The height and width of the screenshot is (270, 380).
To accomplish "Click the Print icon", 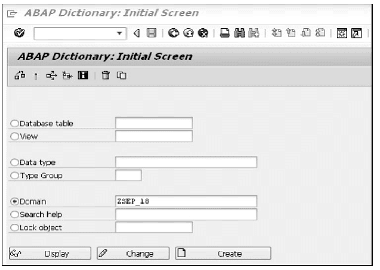I will [225, 33].
